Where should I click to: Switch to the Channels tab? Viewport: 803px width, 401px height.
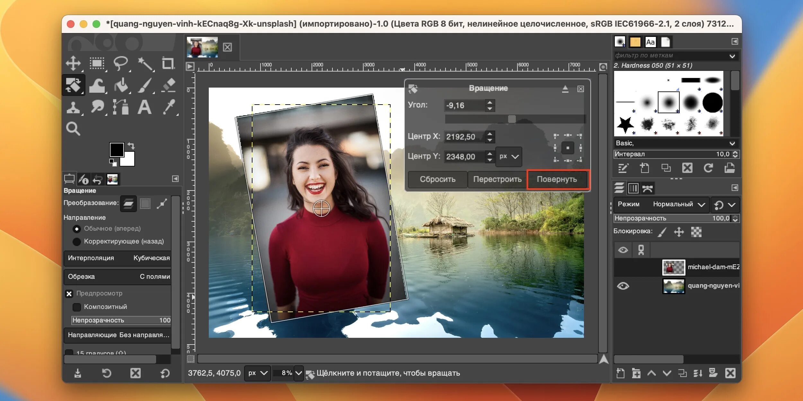(x=633, y=188)
